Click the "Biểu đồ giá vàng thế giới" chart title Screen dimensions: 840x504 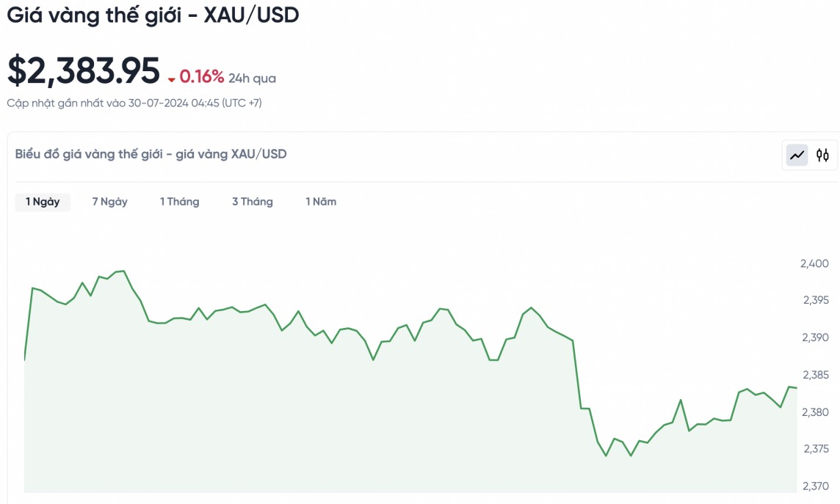[151, 154]
